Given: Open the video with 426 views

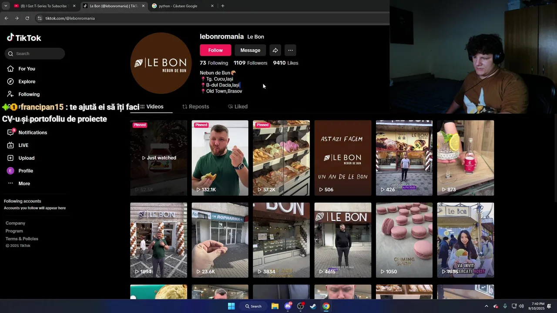Looking at the screenshot, I should coord(404,158).
